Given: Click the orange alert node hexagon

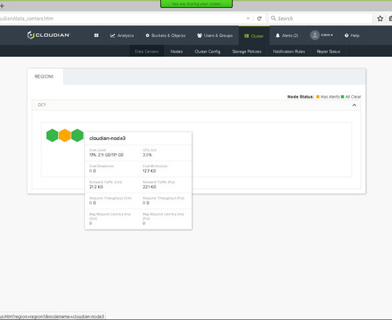Looking at the screenshot, I should (x=65, y=135).
